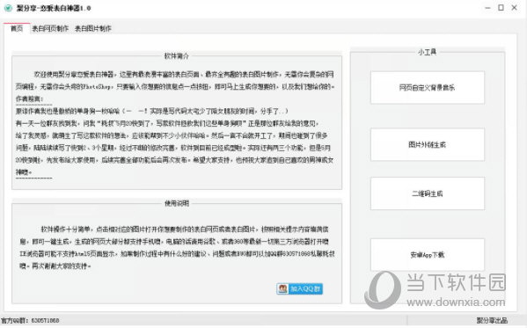527x328 pixels.
Task: Click the 聚分享出品 status bar text
Action: click(x=492, y=320)
